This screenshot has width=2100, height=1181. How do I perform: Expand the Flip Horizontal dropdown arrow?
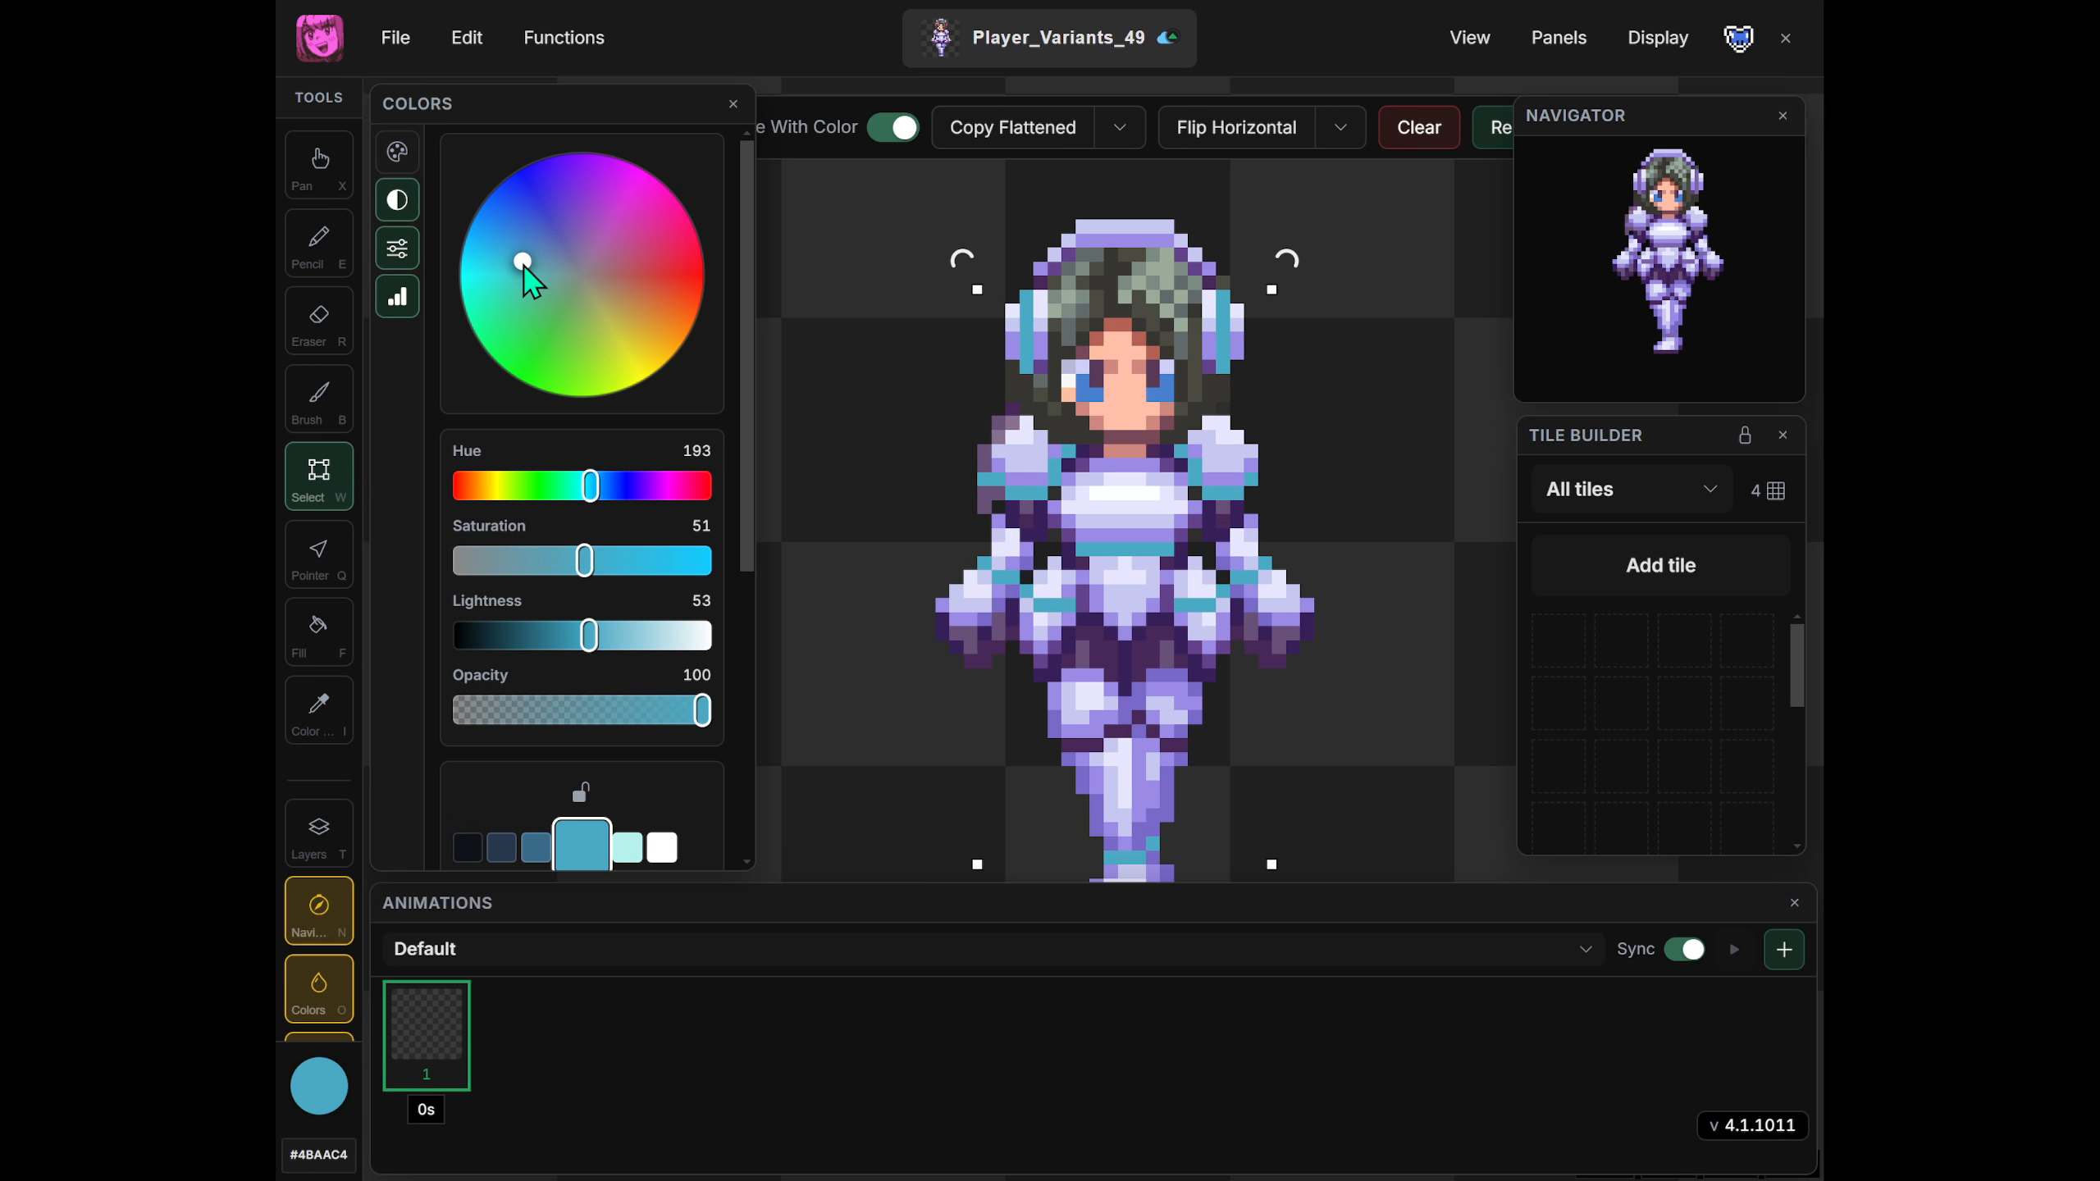(x=1340, y=127)
